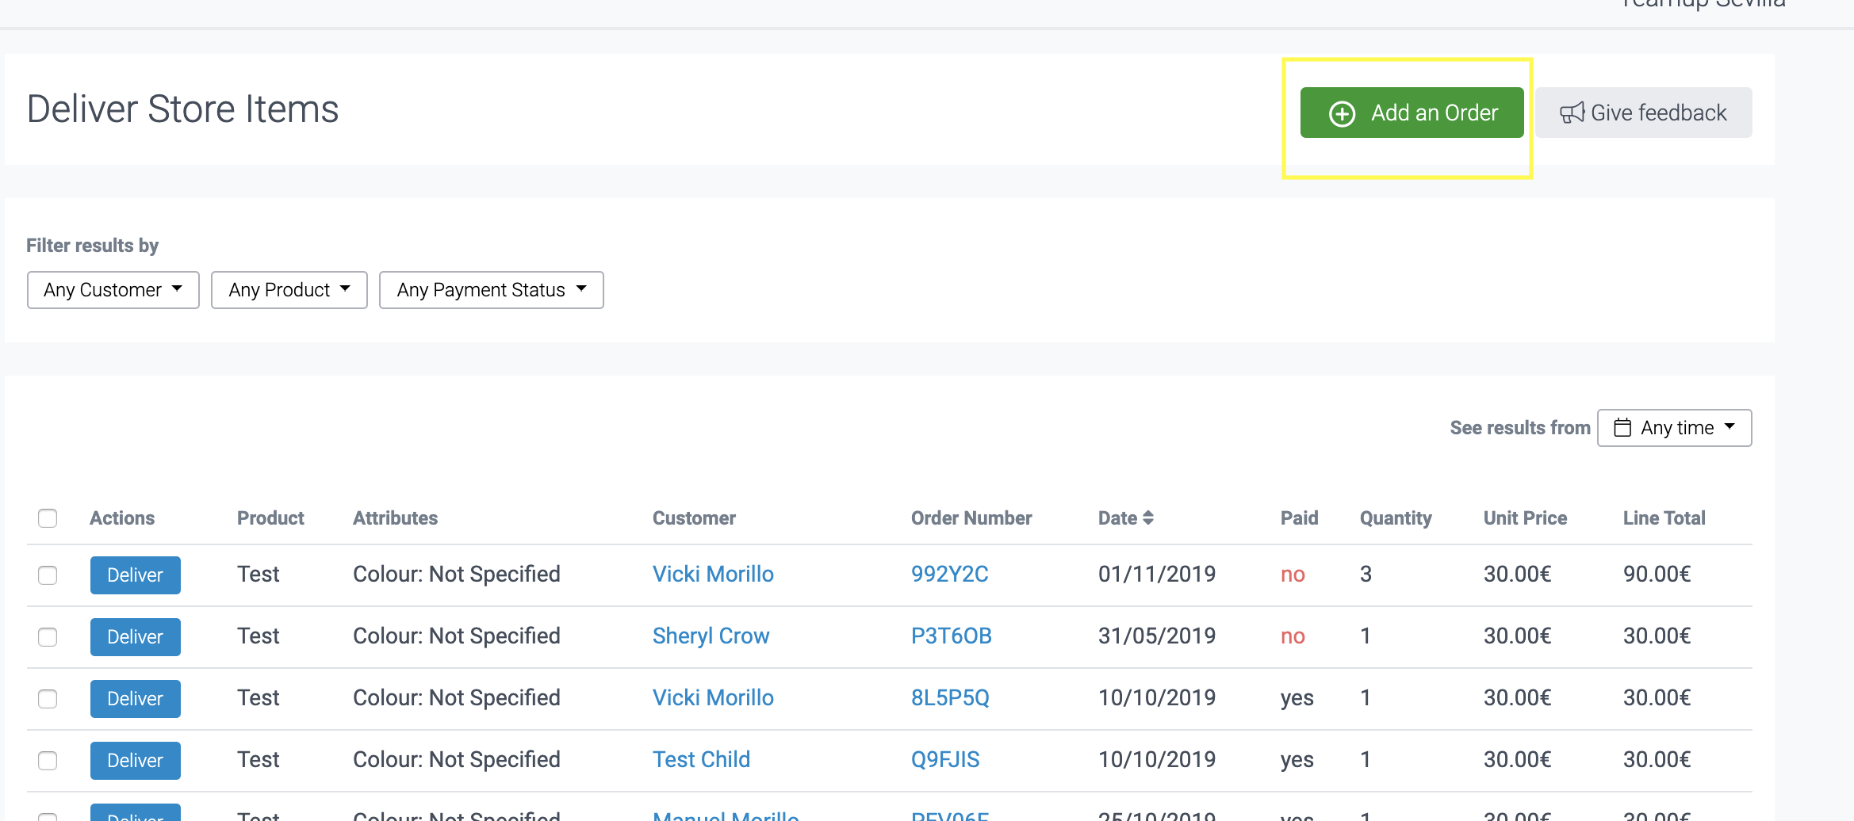Open the Any Payment Status dropdown
The width and height of the screenshot is (1854, 821).
[491, 290]
